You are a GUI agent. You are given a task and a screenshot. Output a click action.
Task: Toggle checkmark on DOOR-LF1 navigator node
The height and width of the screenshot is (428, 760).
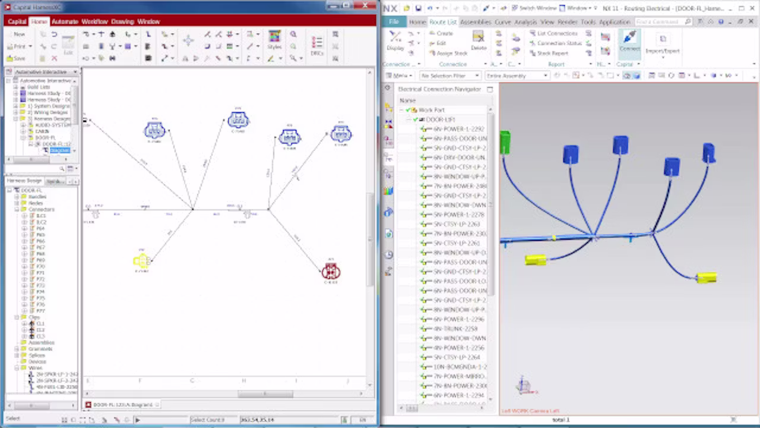tap(416, 119)
